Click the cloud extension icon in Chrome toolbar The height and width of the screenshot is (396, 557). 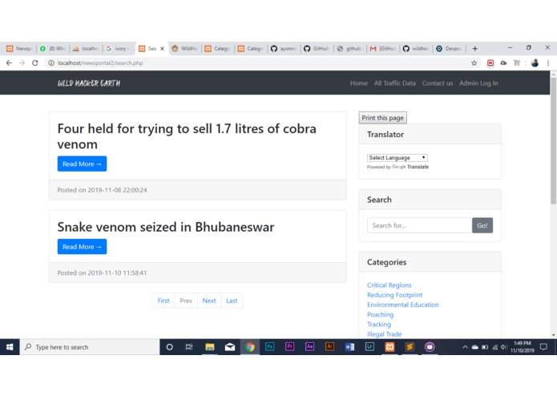504,63
